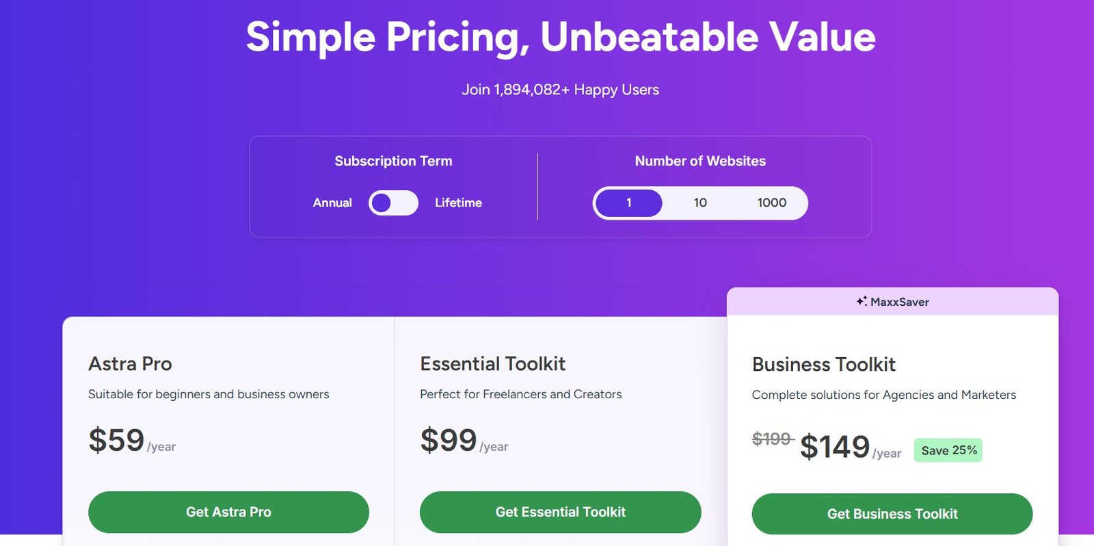Toggle the Subscription Term switch
Screen dimensions: 1094x546
(393, 203)
